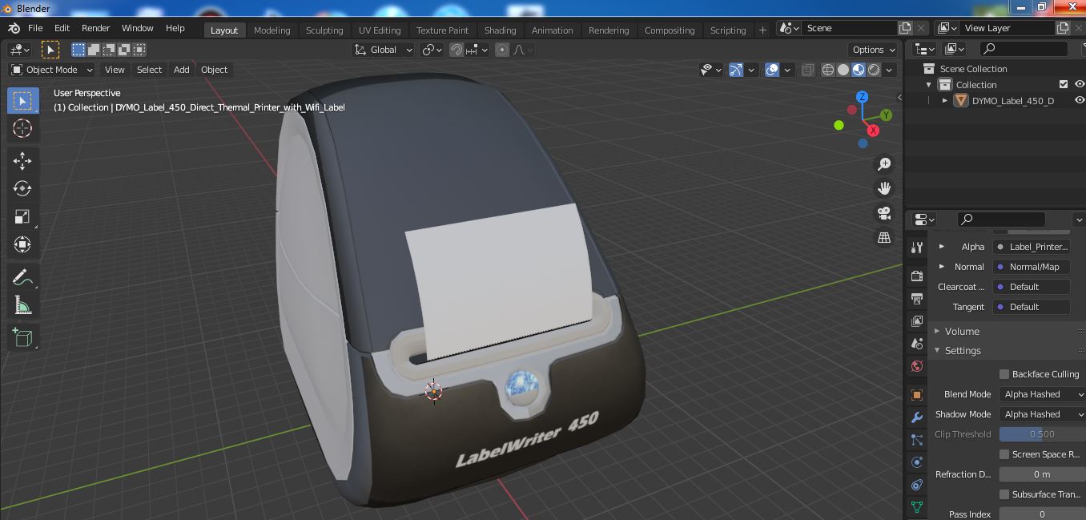Enable Backface Culling checkbox
The width and height of the screenshot is (1086, 520).
point(1004,374)
